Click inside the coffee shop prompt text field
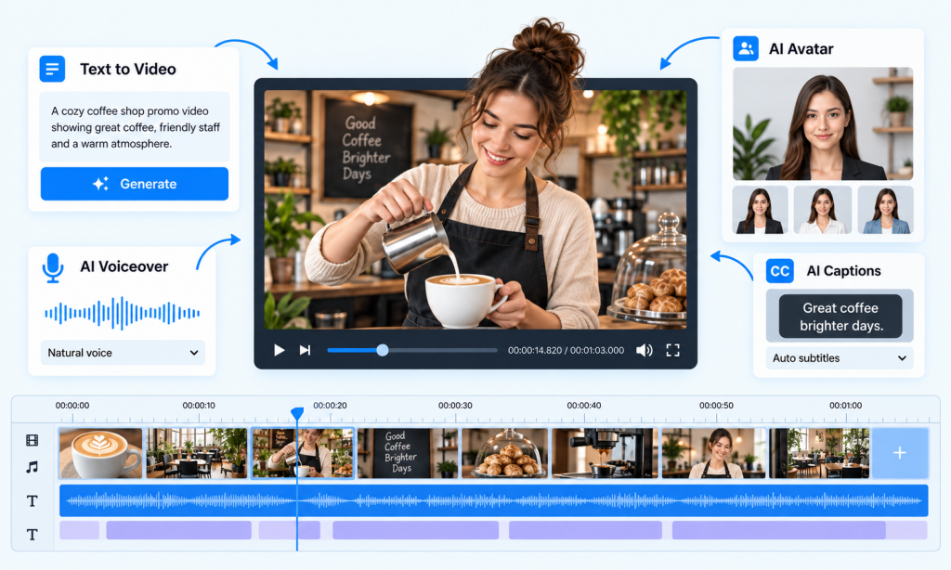 click(134, 127)
